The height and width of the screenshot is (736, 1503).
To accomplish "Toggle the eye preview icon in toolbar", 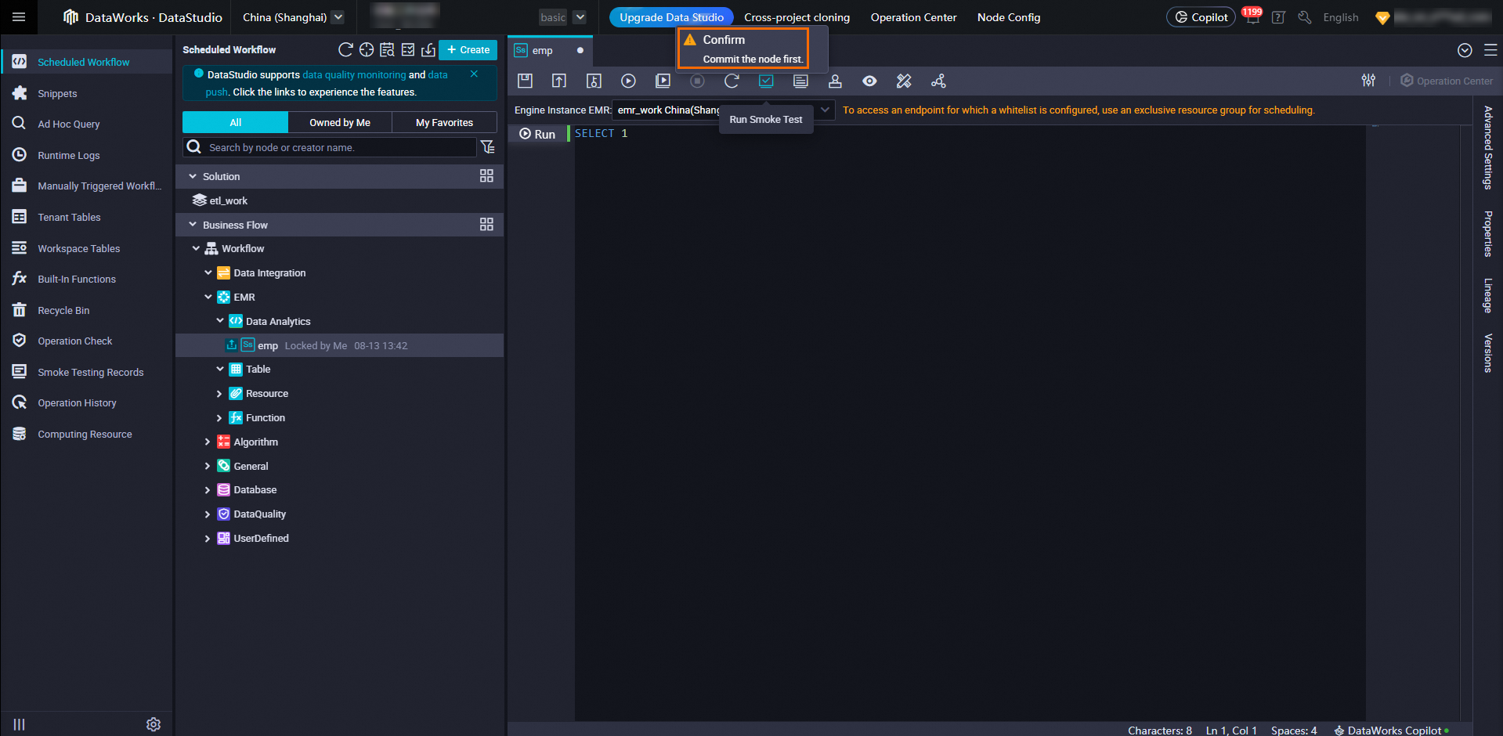I will [869, 81].
